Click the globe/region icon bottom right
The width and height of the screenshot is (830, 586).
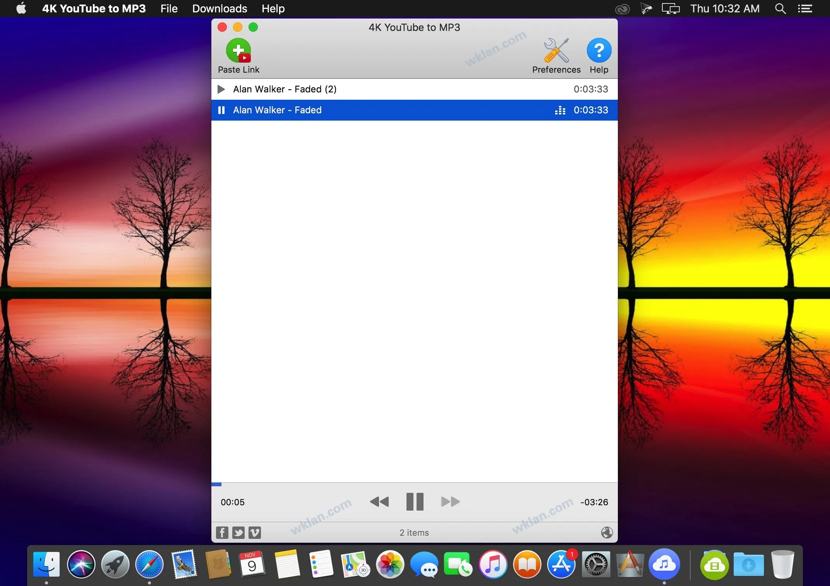607,532
